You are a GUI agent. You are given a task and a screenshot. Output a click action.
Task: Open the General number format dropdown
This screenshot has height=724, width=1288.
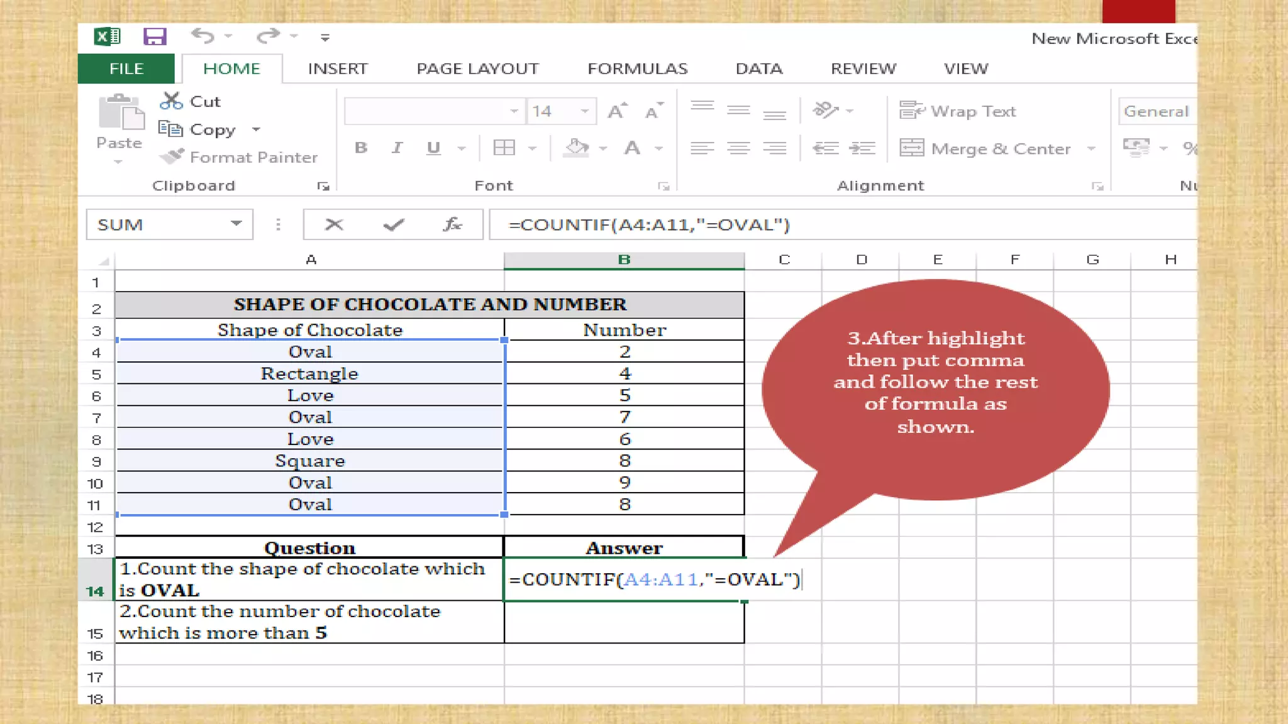[x=1157, y=111]
